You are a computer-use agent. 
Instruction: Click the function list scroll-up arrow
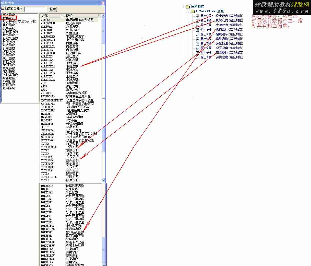tap(103, 16)
